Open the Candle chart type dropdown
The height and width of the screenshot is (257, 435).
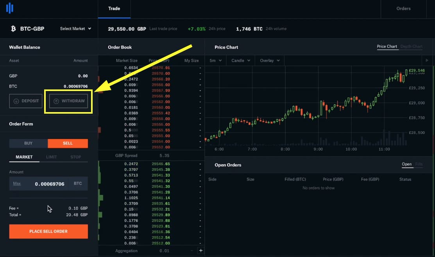tap(240, 60)
